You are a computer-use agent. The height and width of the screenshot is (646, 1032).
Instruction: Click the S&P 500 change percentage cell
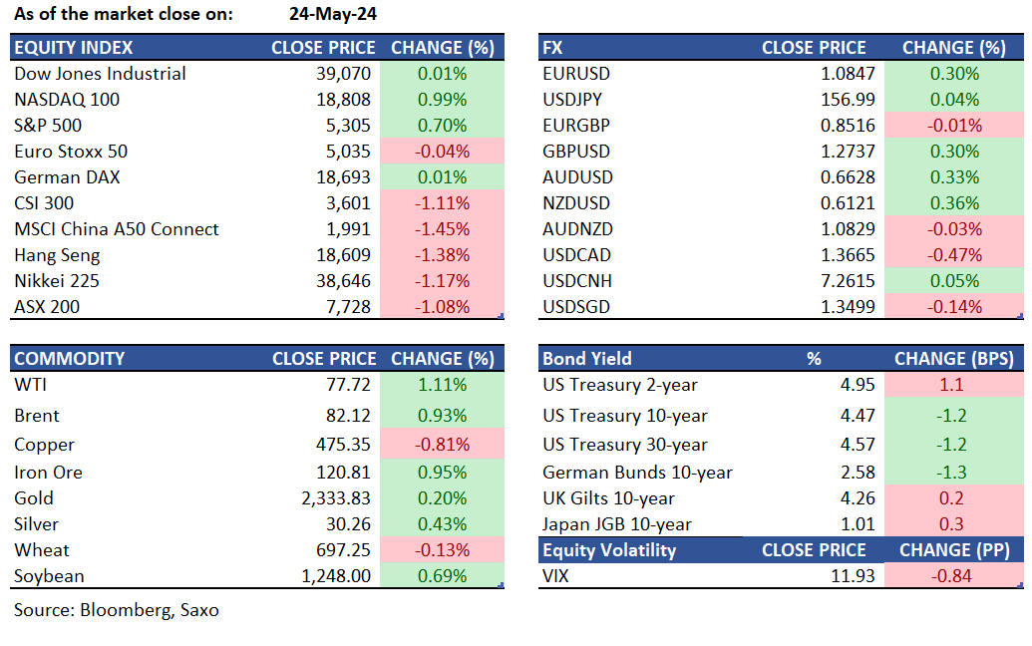click(x=443, y=126)
